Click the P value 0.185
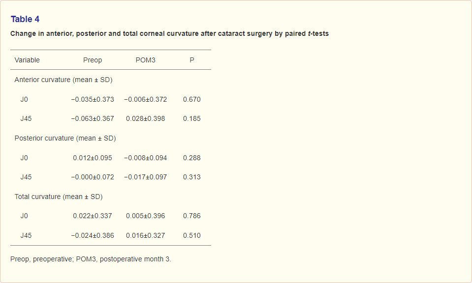Screen dimensions: 472x283 point(192,119)
